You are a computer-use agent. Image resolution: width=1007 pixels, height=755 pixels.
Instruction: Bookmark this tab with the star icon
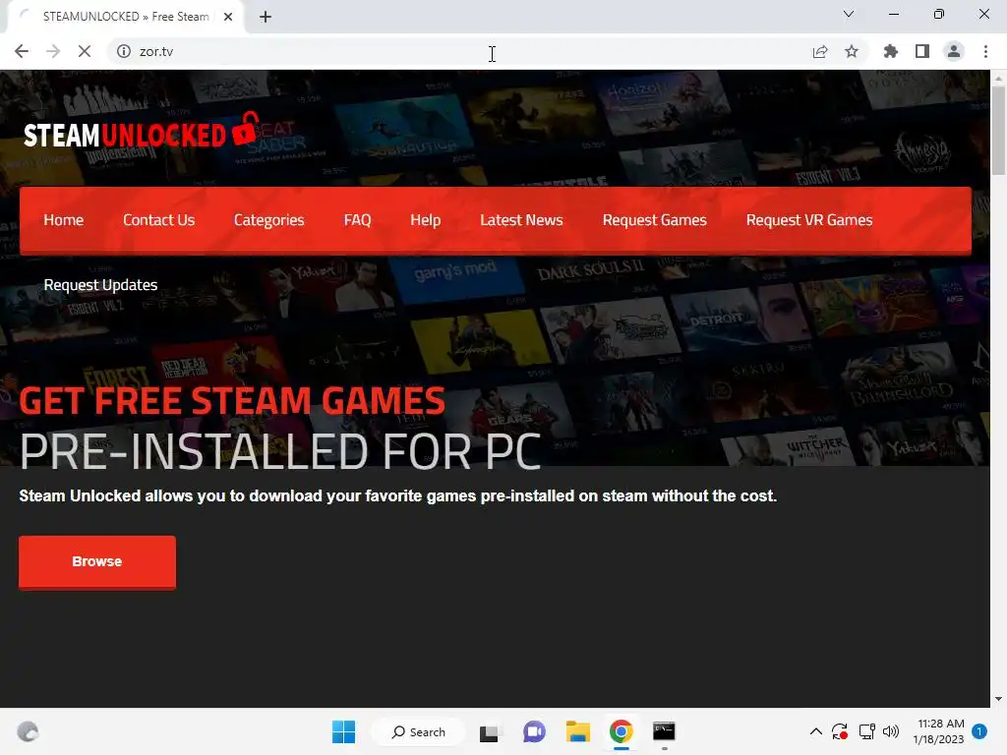852,51
